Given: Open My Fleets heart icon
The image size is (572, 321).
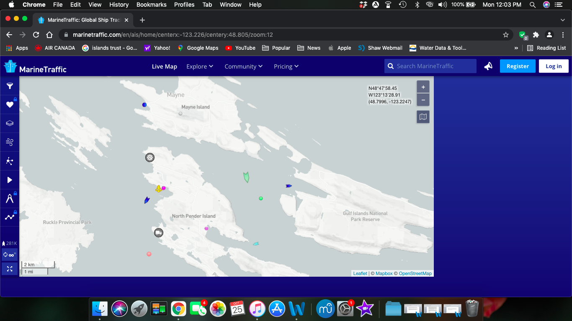Looking at the screenshot, I should pos(10,104).
